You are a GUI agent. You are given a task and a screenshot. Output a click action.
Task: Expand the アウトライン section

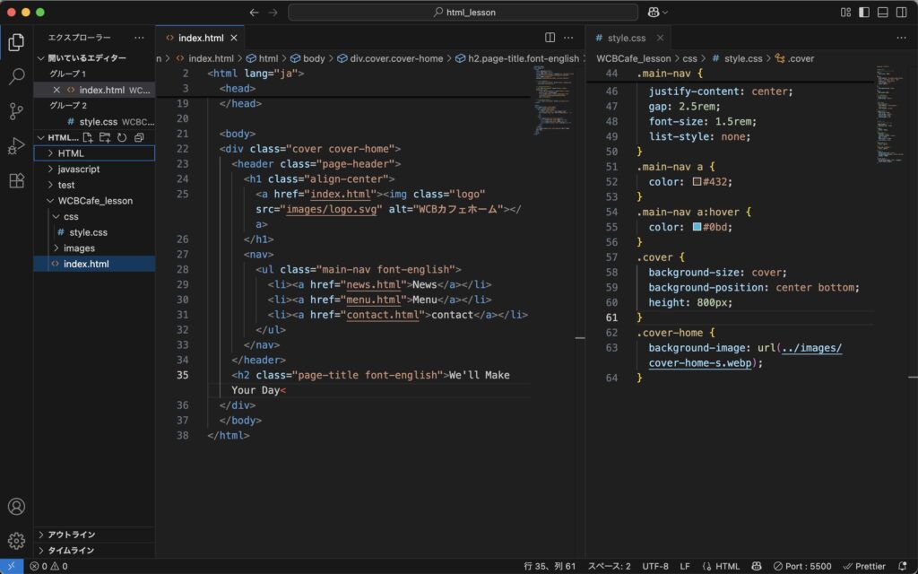click(72, 535)
